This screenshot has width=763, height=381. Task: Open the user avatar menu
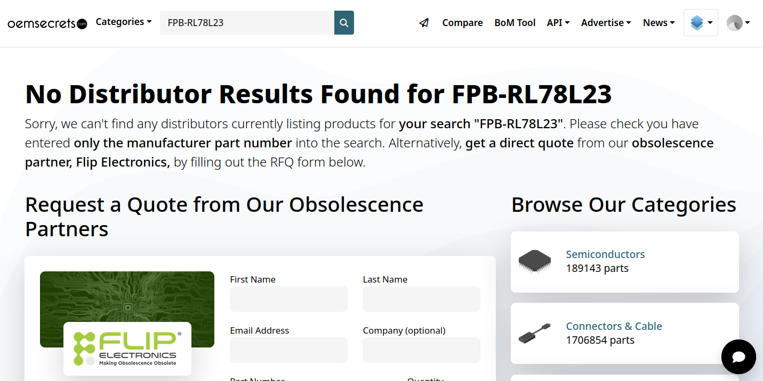(738, 23)
